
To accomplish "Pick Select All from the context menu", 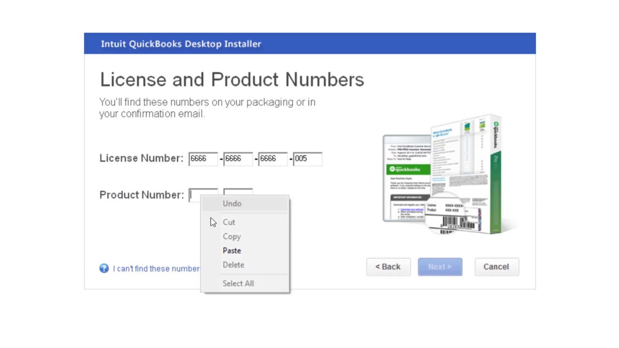I will (x=245, y=283).
